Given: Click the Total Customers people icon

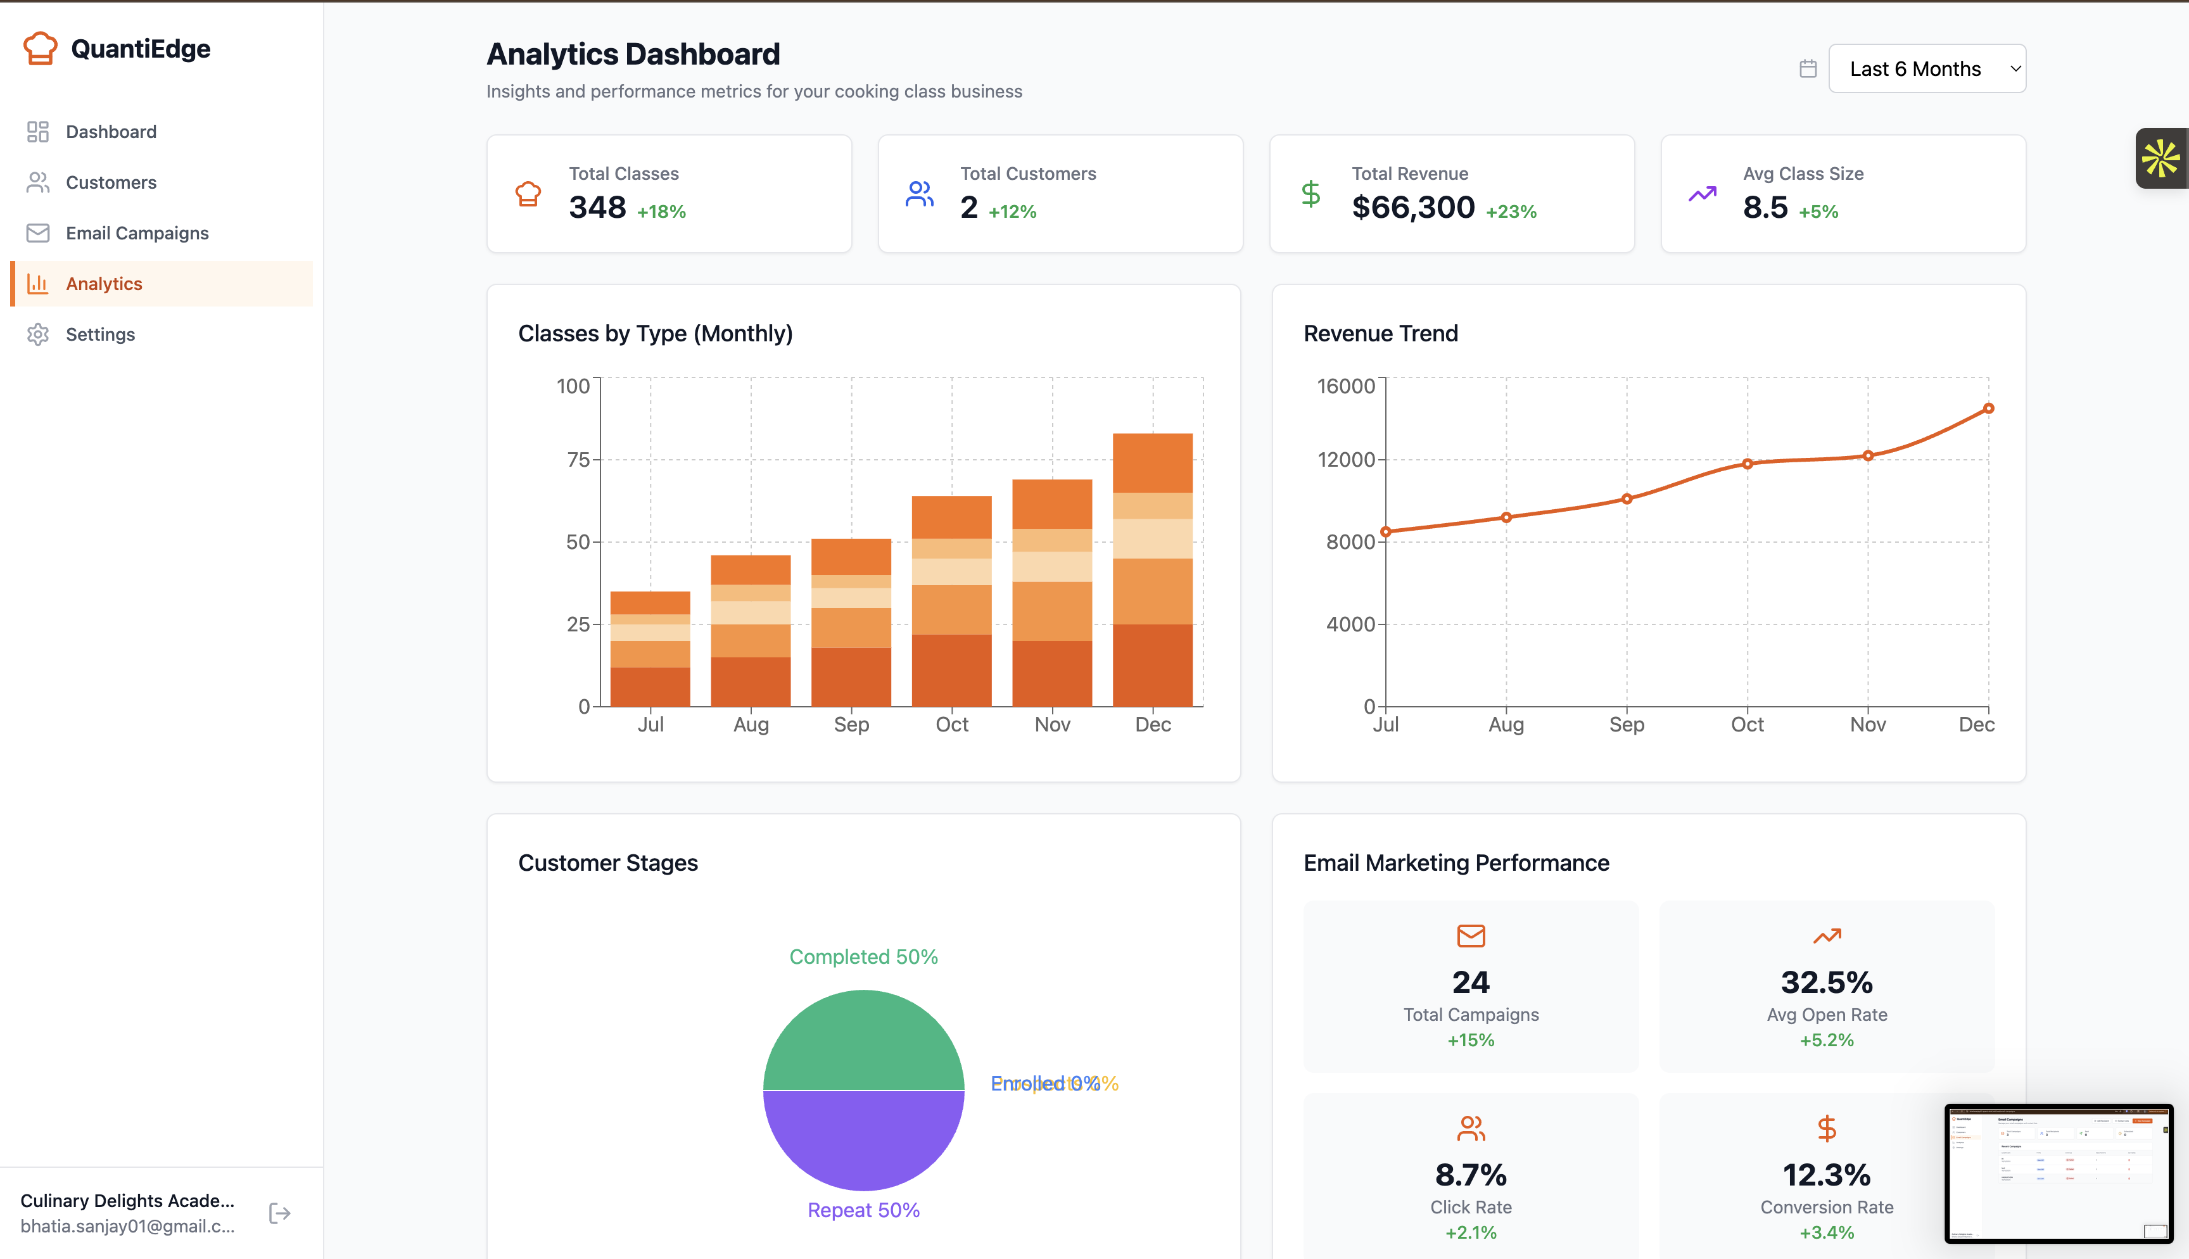Looking at the screenshot, I should click(919, 194).
